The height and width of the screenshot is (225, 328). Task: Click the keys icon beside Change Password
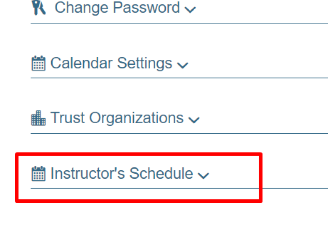click(39, 8)
